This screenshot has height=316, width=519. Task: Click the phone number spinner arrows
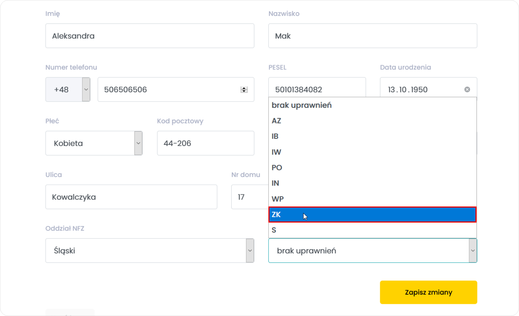pyautogui.click(x=244, y=90)
